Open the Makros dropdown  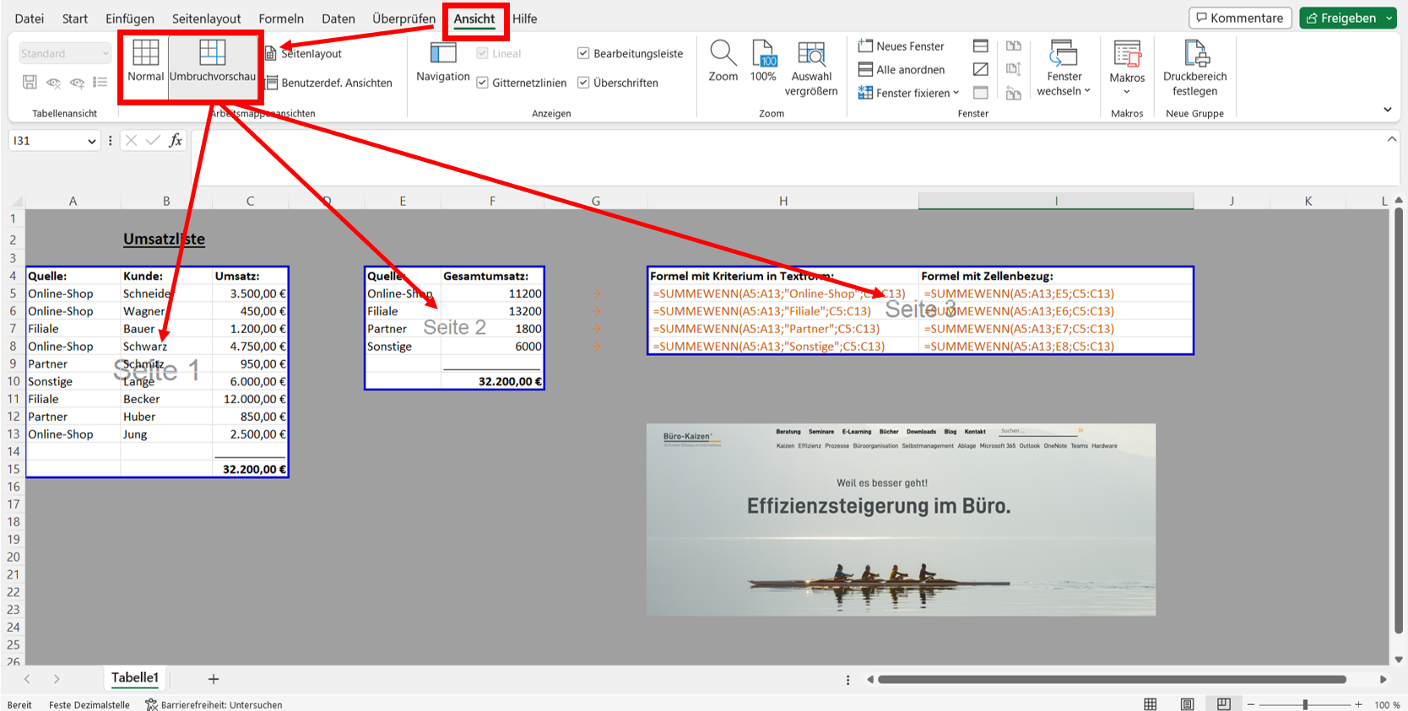click(1127, 68)
